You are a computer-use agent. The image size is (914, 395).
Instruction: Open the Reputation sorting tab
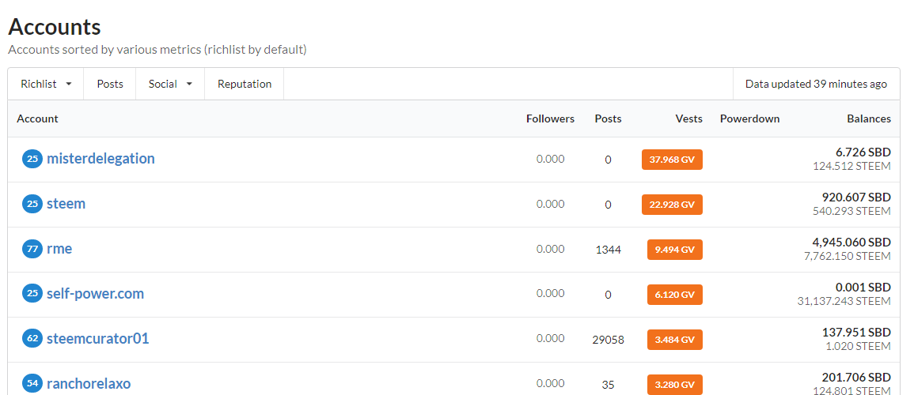coord(245,84)
